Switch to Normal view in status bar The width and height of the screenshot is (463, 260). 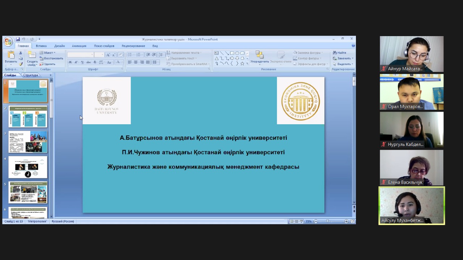(292, 221)
